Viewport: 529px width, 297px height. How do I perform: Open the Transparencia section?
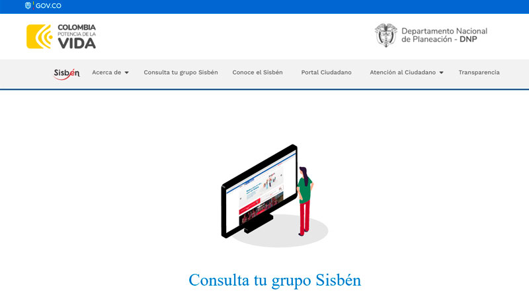click(x=479, y=73)
